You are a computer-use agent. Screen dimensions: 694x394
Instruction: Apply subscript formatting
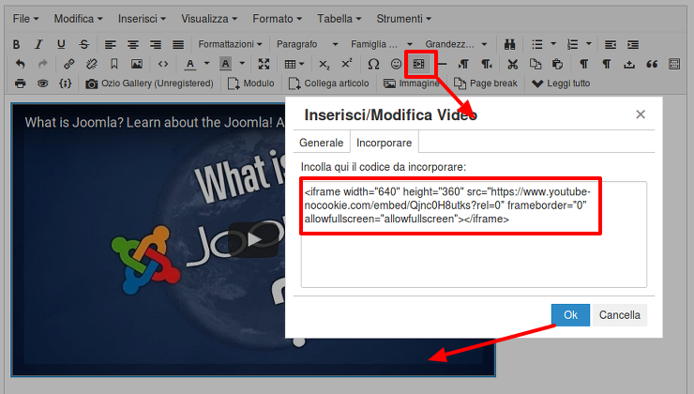324,64
